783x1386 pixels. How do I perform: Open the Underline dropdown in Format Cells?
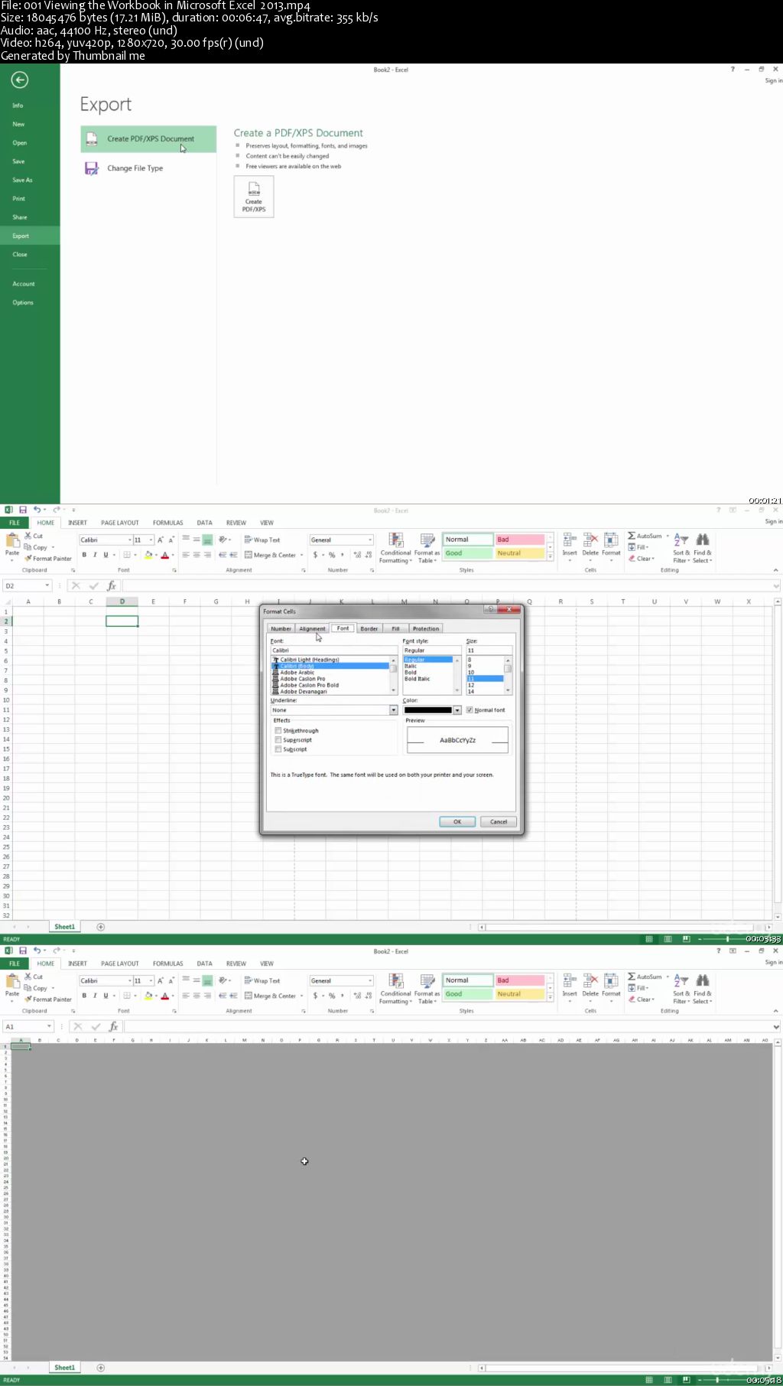tap(394, 710)
